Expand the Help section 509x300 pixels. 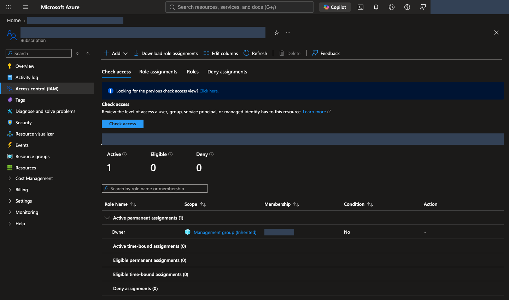coord(10,223)
